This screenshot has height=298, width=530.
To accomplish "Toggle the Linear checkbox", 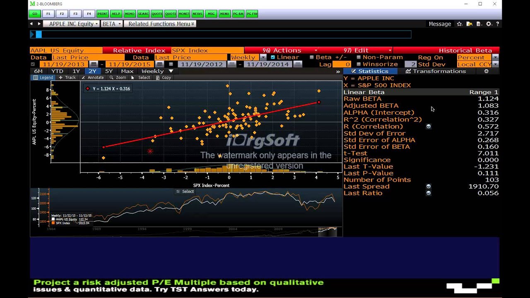I will [x=272, y=57].
